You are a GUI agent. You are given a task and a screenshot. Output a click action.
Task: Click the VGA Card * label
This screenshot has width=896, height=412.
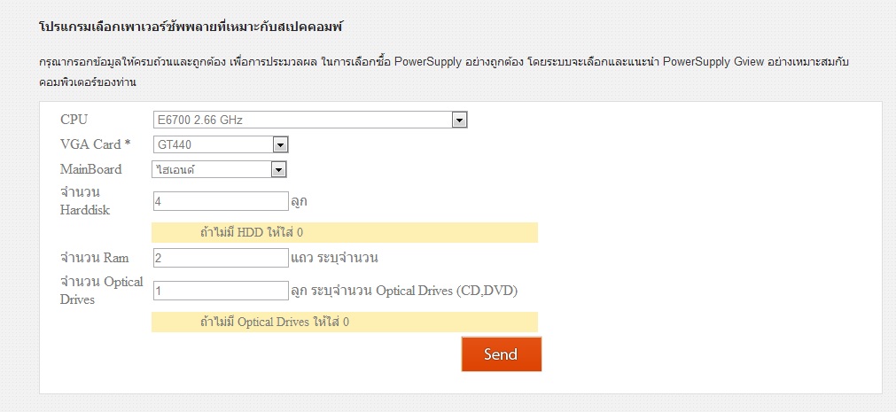(96, 144)
